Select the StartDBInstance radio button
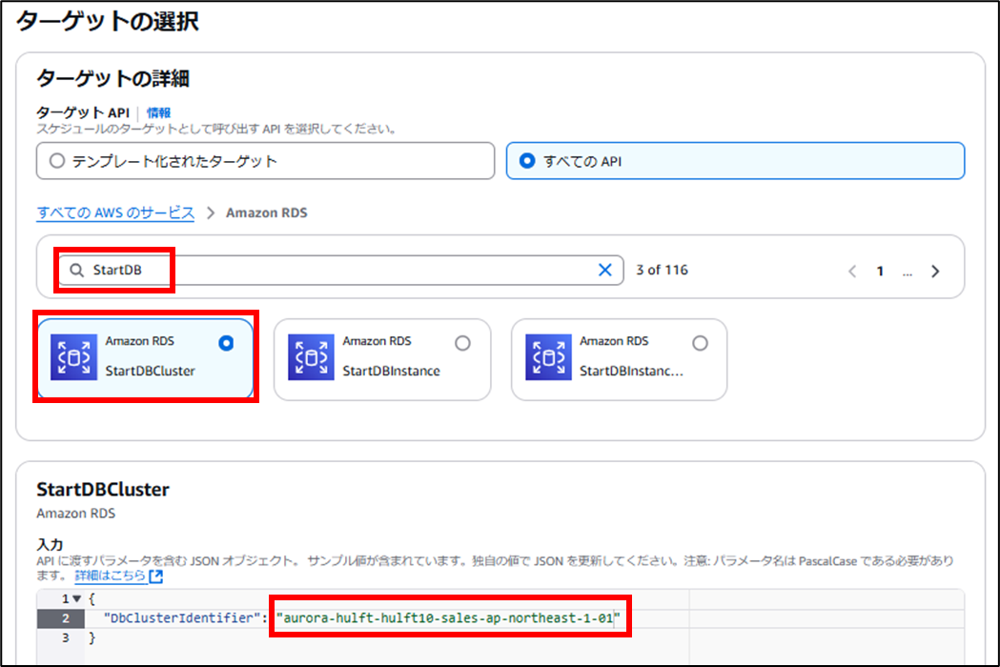This screenshot has height=667, width=1000. 463,343
